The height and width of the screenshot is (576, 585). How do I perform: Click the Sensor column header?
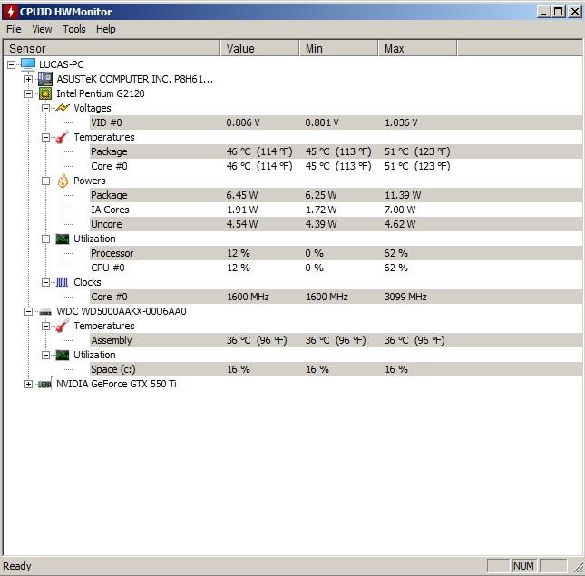(x=112, y=48)
